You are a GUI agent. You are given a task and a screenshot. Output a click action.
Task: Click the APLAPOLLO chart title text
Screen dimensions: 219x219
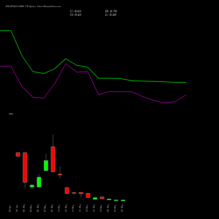(x=33, y=7)
